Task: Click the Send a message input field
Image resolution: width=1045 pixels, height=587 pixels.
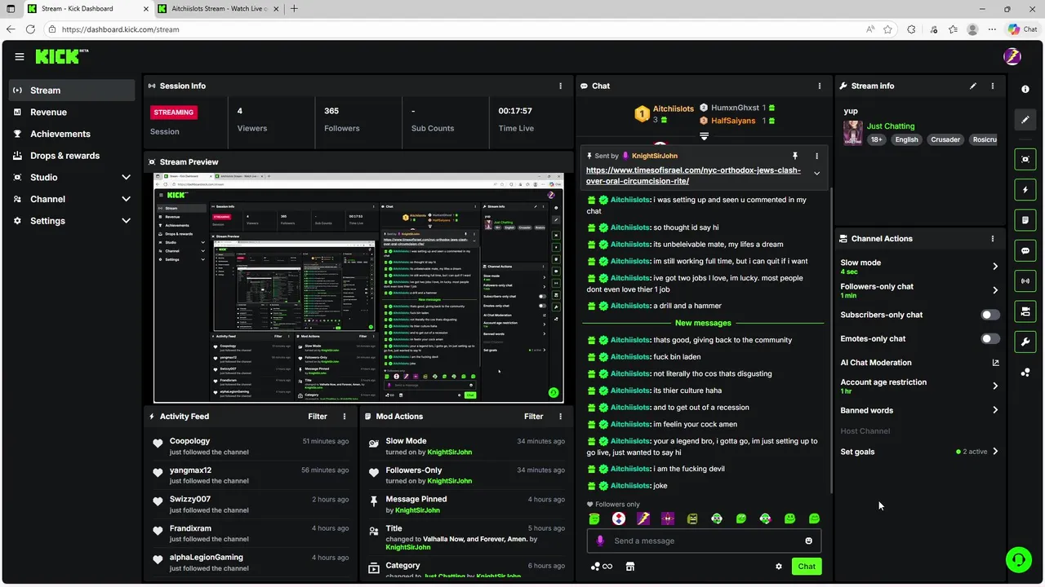Action: point(704,541)
